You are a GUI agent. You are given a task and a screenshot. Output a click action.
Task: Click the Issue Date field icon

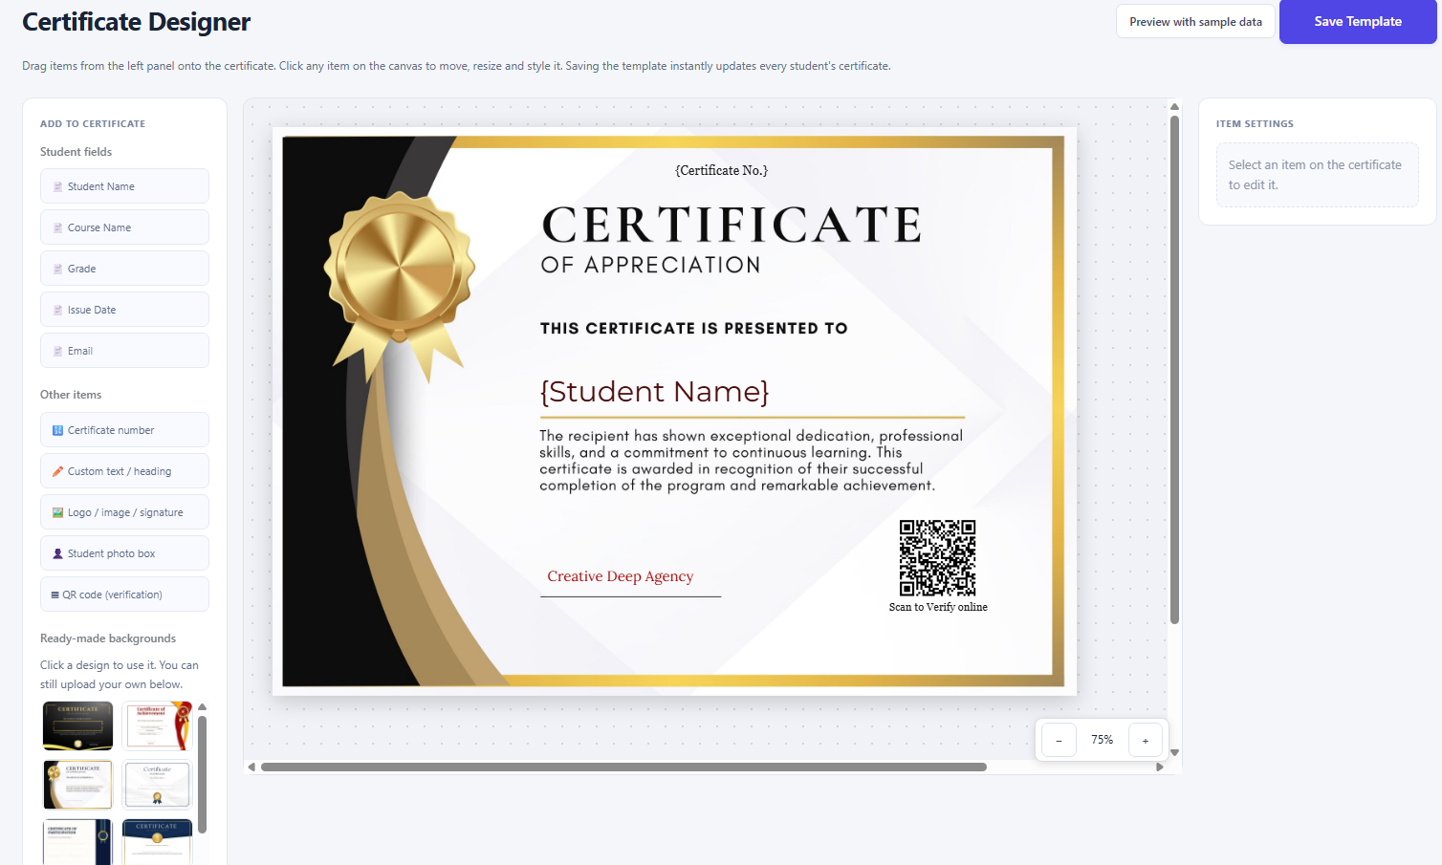click(x=58, y=311)
